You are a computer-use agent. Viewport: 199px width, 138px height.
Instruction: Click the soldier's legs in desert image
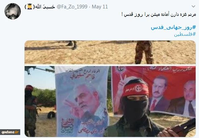pos(144,52)
